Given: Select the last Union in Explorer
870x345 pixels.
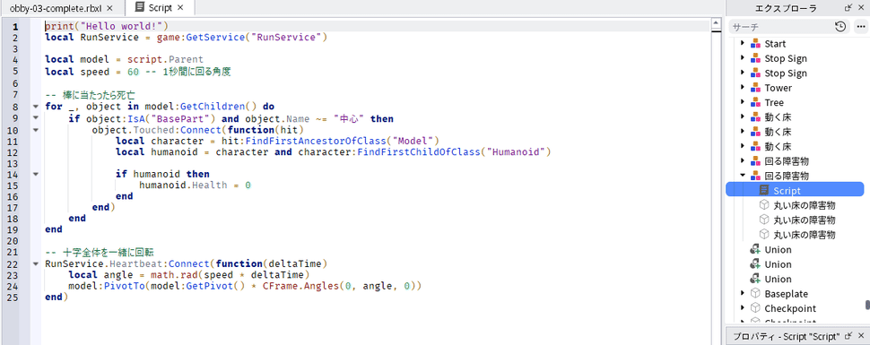Looking at the screenshot, I should click(778, 279).
